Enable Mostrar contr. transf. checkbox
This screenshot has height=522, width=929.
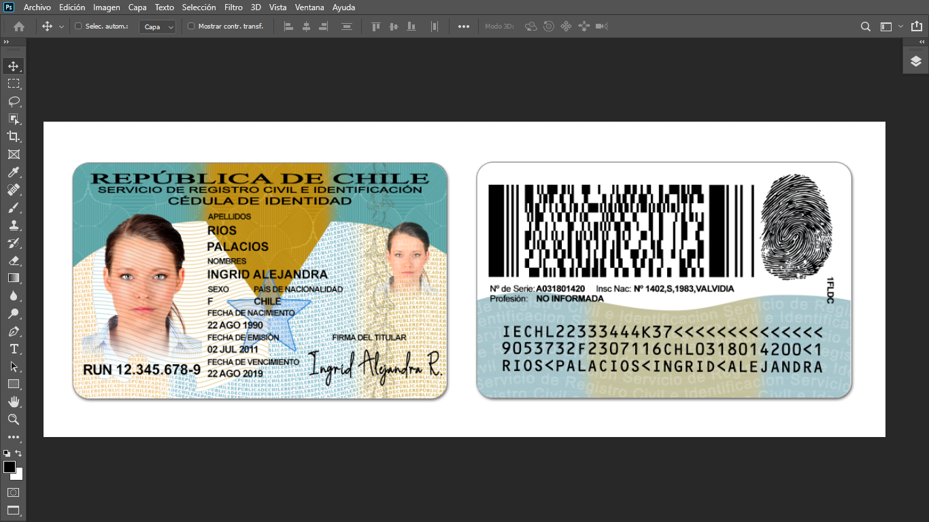191,27
